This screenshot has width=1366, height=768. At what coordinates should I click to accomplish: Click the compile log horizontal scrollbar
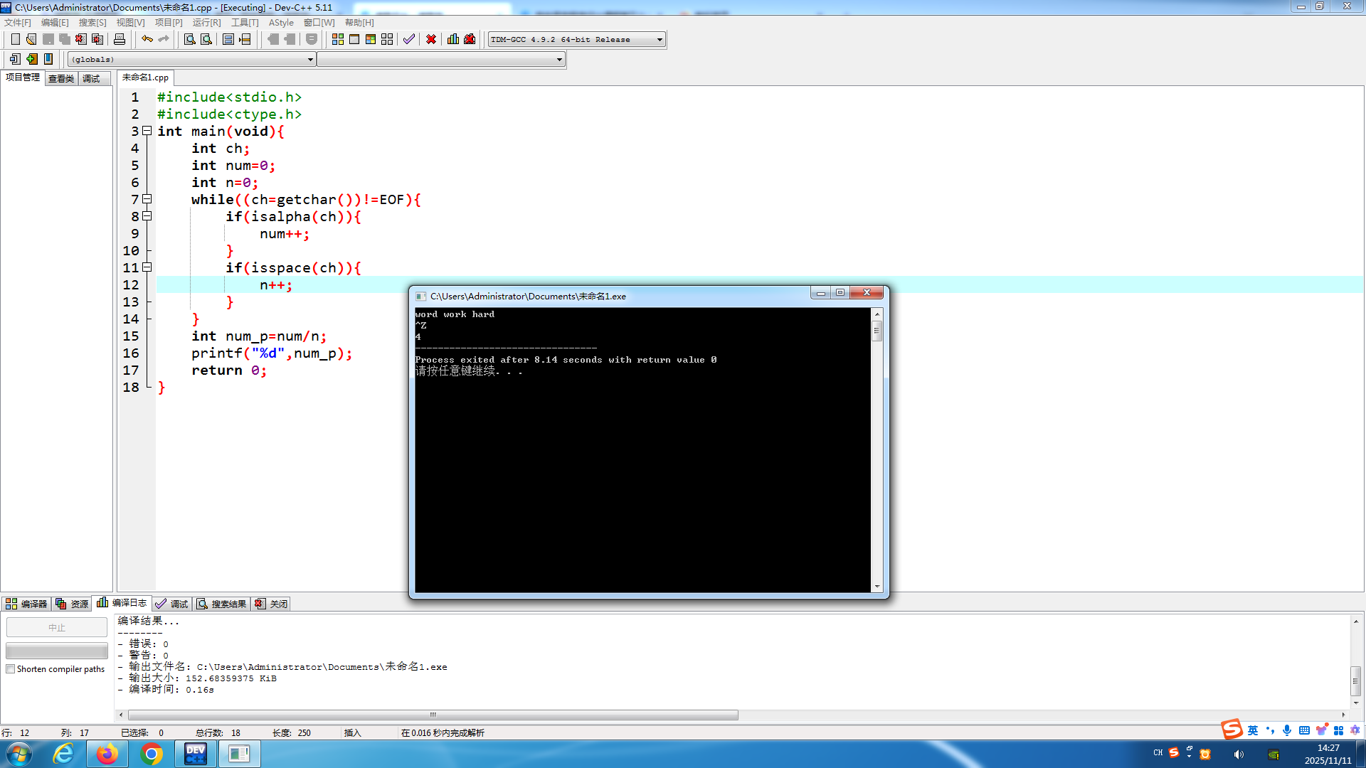(433, 715)
